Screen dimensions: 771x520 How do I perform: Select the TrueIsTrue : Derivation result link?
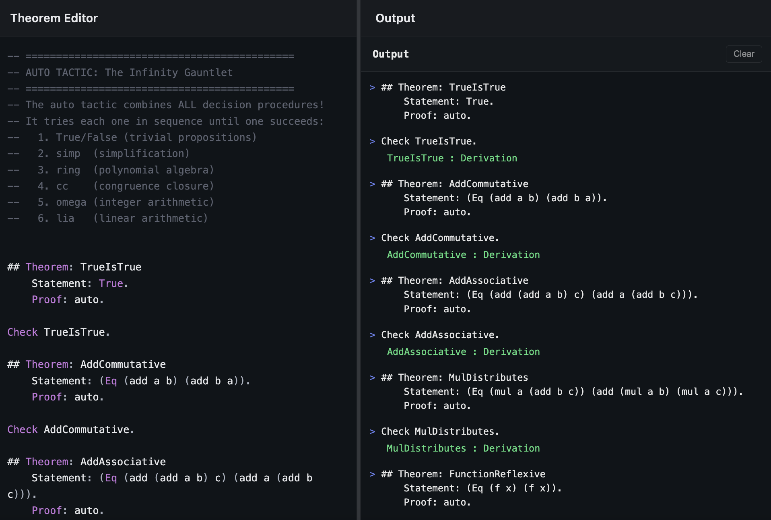click(451, 158)
